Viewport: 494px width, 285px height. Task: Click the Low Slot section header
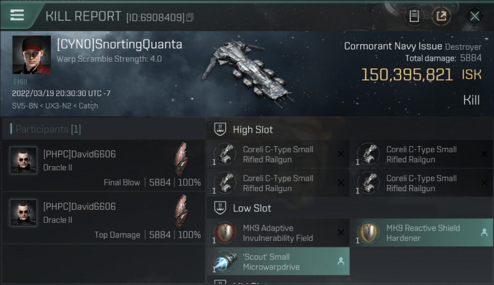(252, 208)
